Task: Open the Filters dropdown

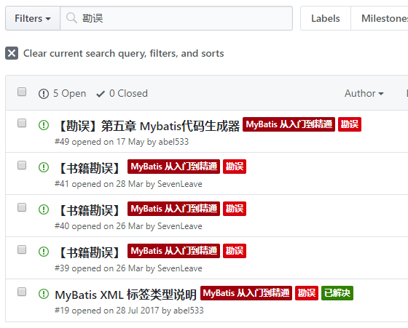Action: (x=33, y=18)
